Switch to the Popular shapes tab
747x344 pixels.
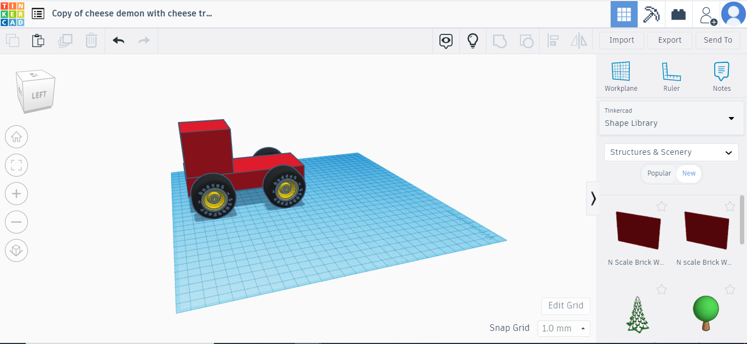(x=659, y=173)
